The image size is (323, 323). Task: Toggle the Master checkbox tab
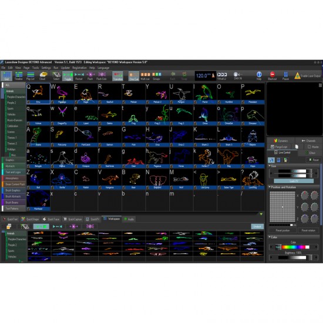pyautogui.click(x=313, y=147)
